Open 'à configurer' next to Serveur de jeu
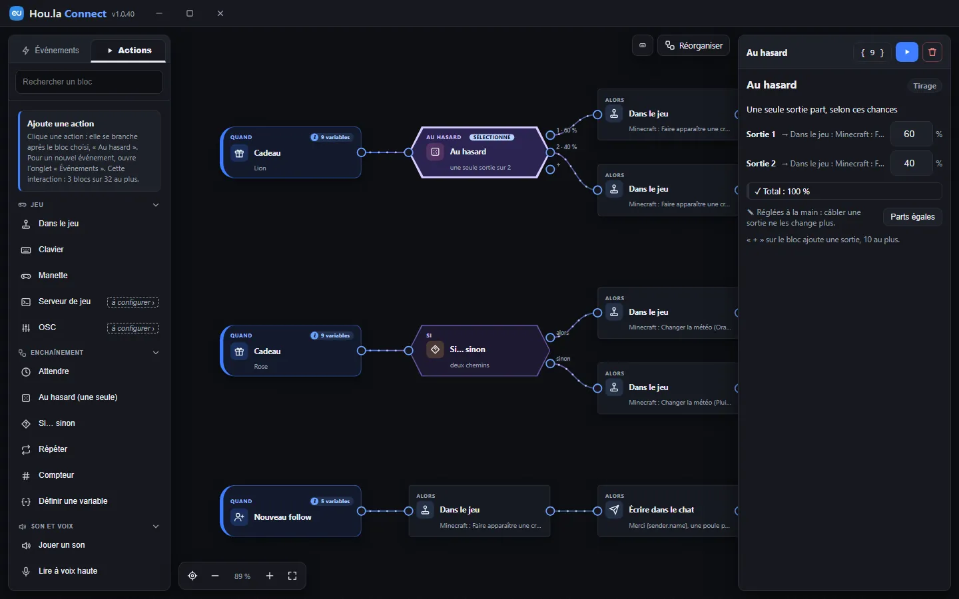Image resolution: width=959 pixels, height=599 pixels. click(x=133, y=302)
